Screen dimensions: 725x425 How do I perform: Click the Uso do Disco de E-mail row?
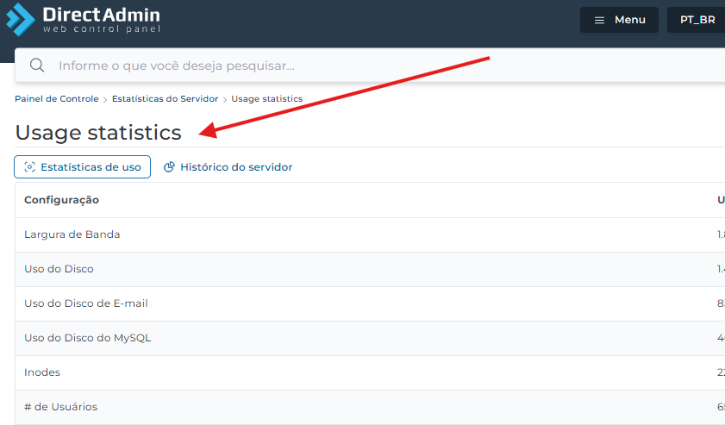pyautogui.click(x=79, y=303)
